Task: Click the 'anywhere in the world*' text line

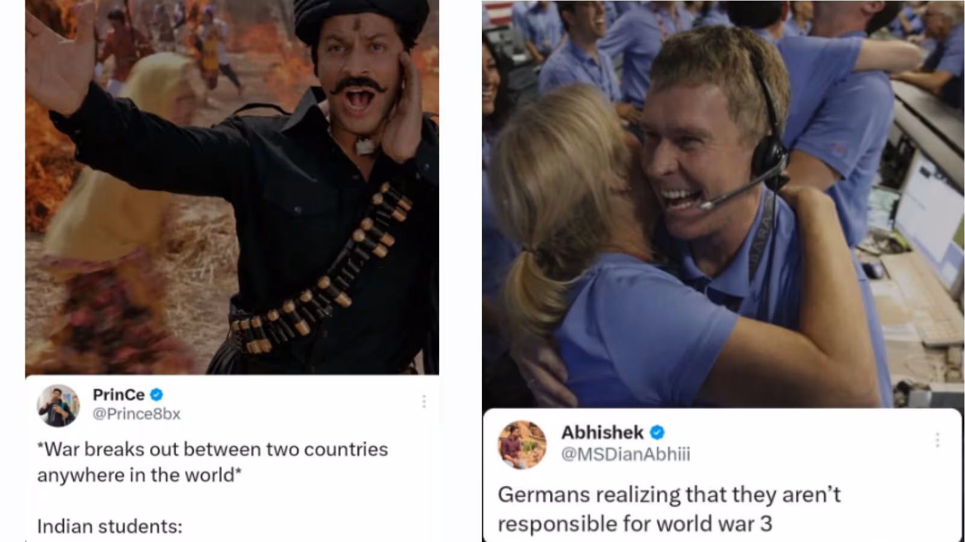Action: pyautogui.click(x=139, y=475)
